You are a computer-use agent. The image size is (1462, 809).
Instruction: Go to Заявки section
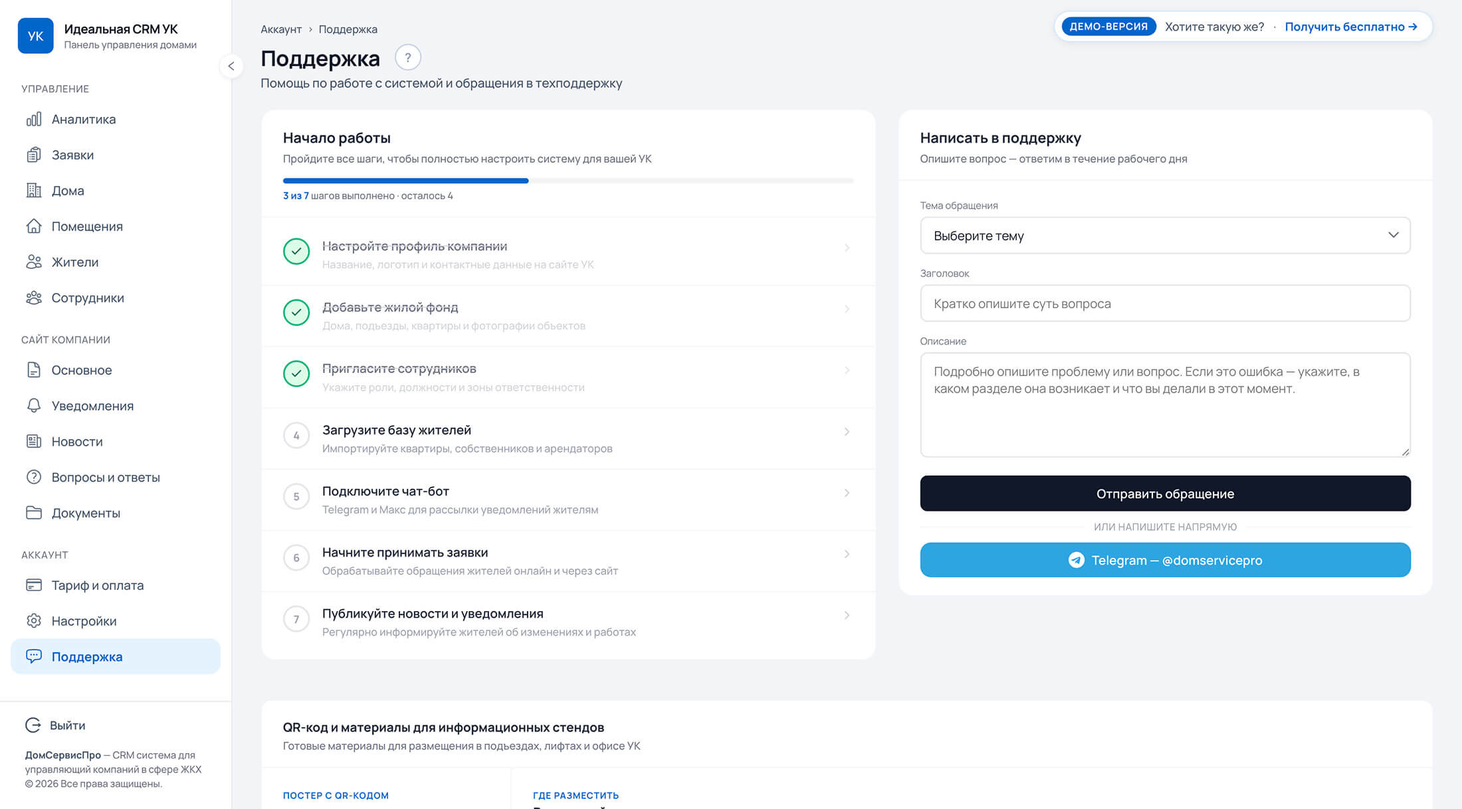(x=116, y=155)
